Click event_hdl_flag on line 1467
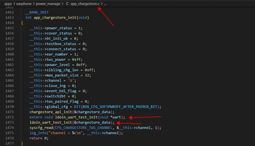Viewport: 255px width, 146px height. 61,91
